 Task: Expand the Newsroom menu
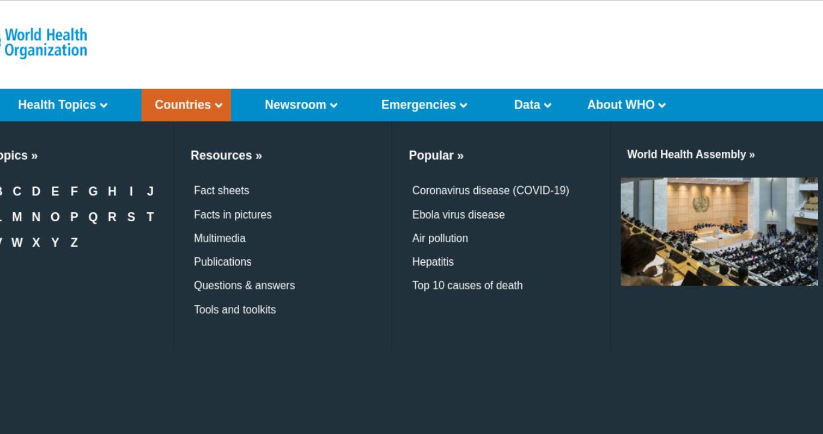click(301, 105)
